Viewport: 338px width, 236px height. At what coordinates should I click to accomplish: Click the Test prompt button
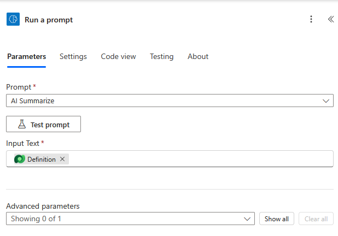click(44, 124)
